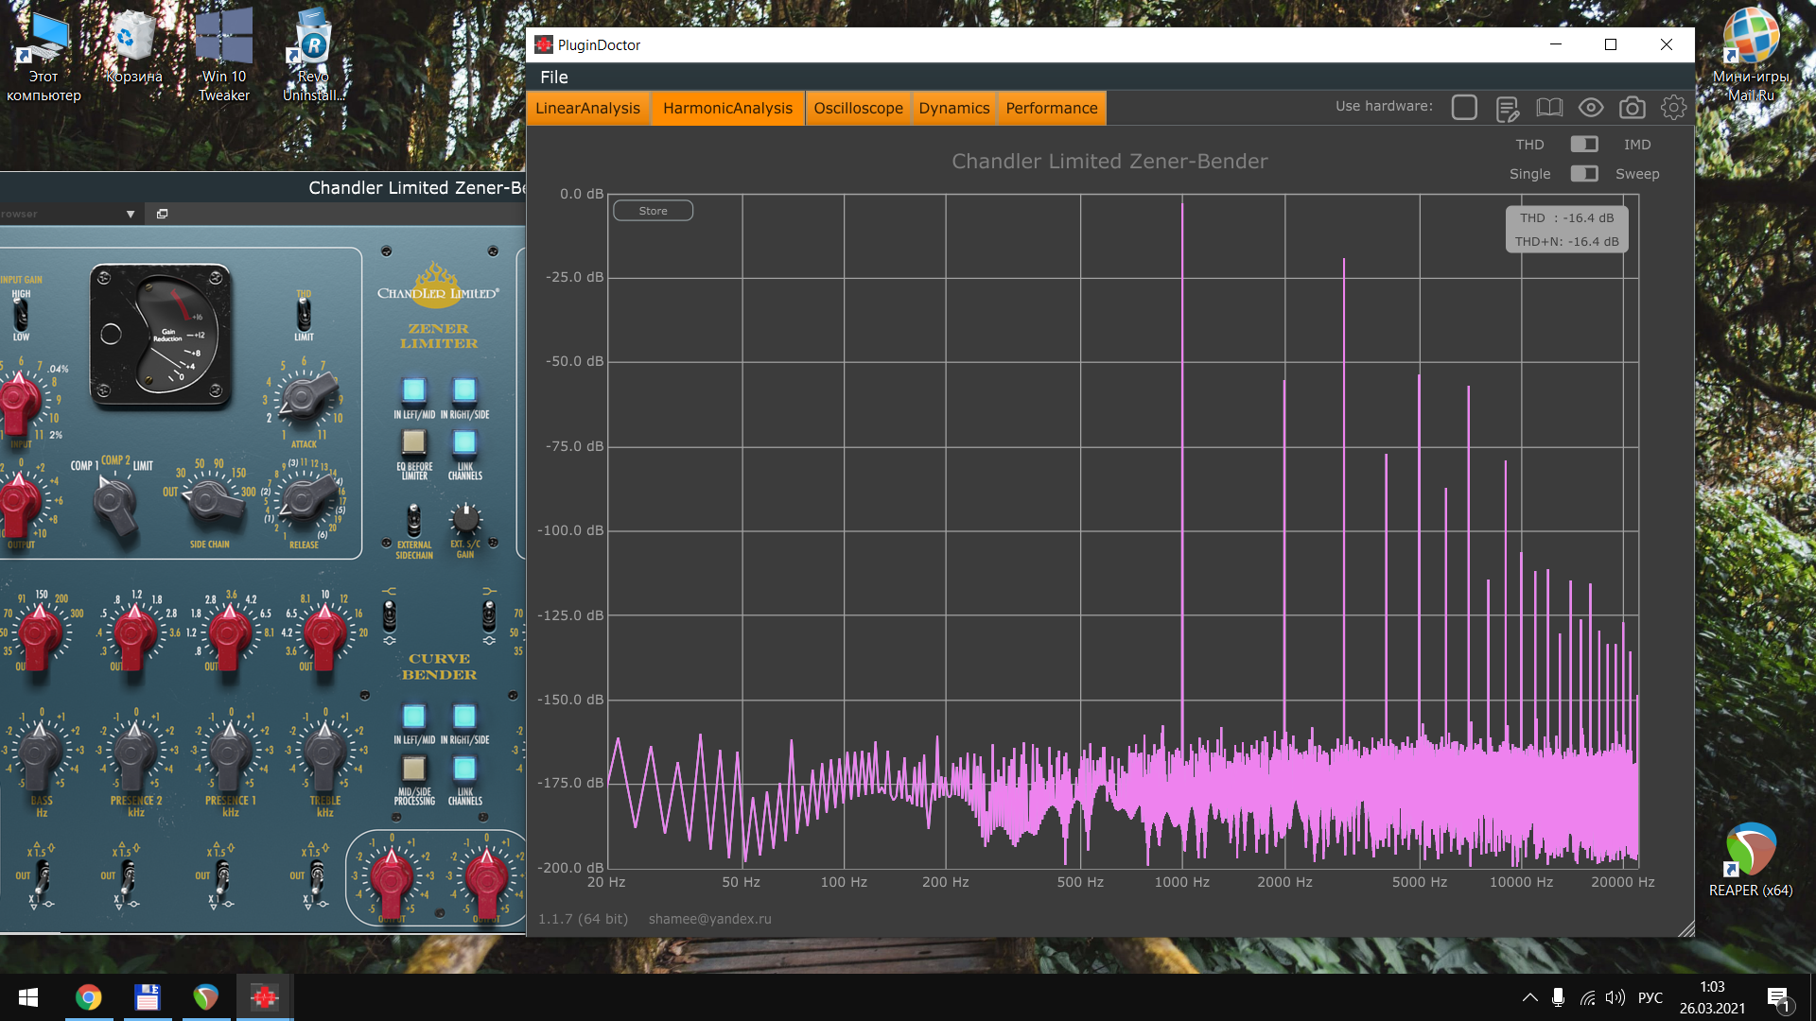Go to the Oscilloscope tab
Screen dimensions: 1816x1021
click(x=858, y=108)
